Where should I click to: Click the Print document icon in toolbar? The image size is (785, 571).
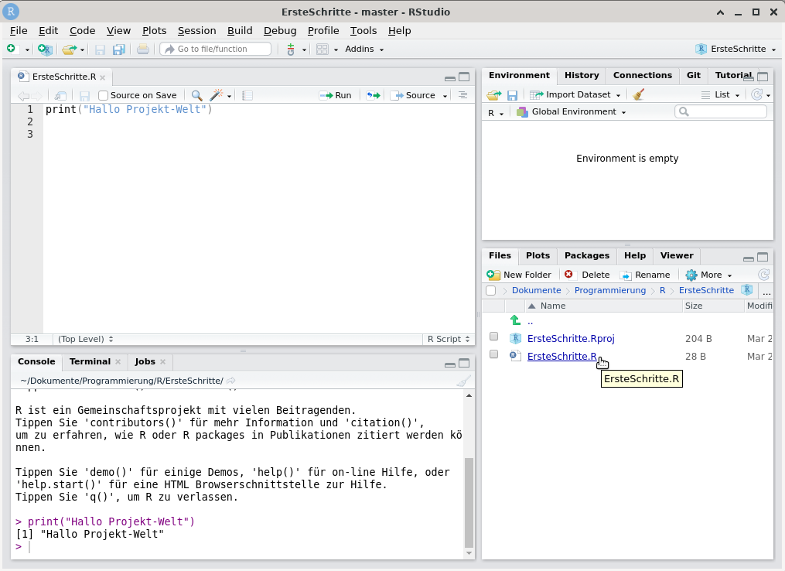[x=142, y=49]
